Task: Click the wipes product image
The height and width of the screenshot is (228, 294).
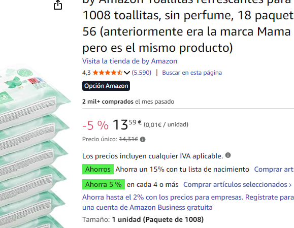Action: tap(35, 147)
